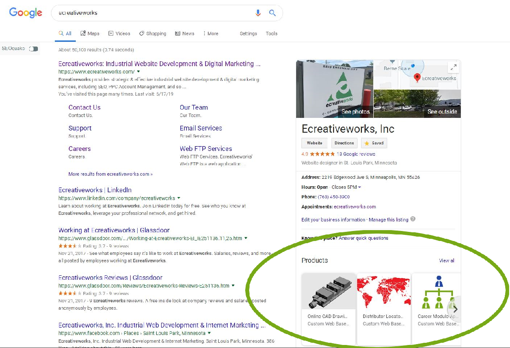This screenshot has width=510, height=348.
Task: Open dropdown arrow beside Working-at Glassdoor URL
Action: click(x=246, y=238)
